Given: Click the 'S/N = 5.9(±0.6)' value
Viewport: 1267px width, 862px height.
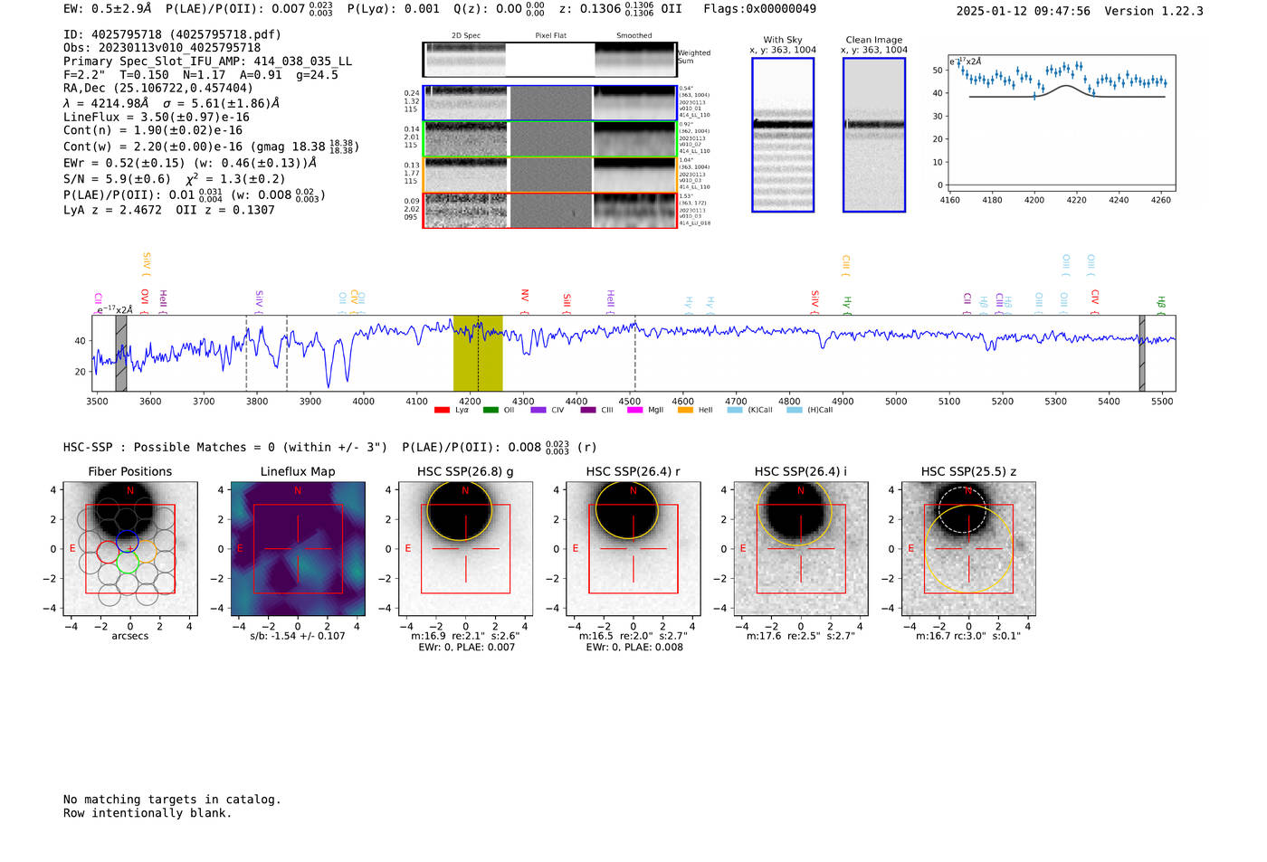Looking at the screenshot, I should 117,179.
